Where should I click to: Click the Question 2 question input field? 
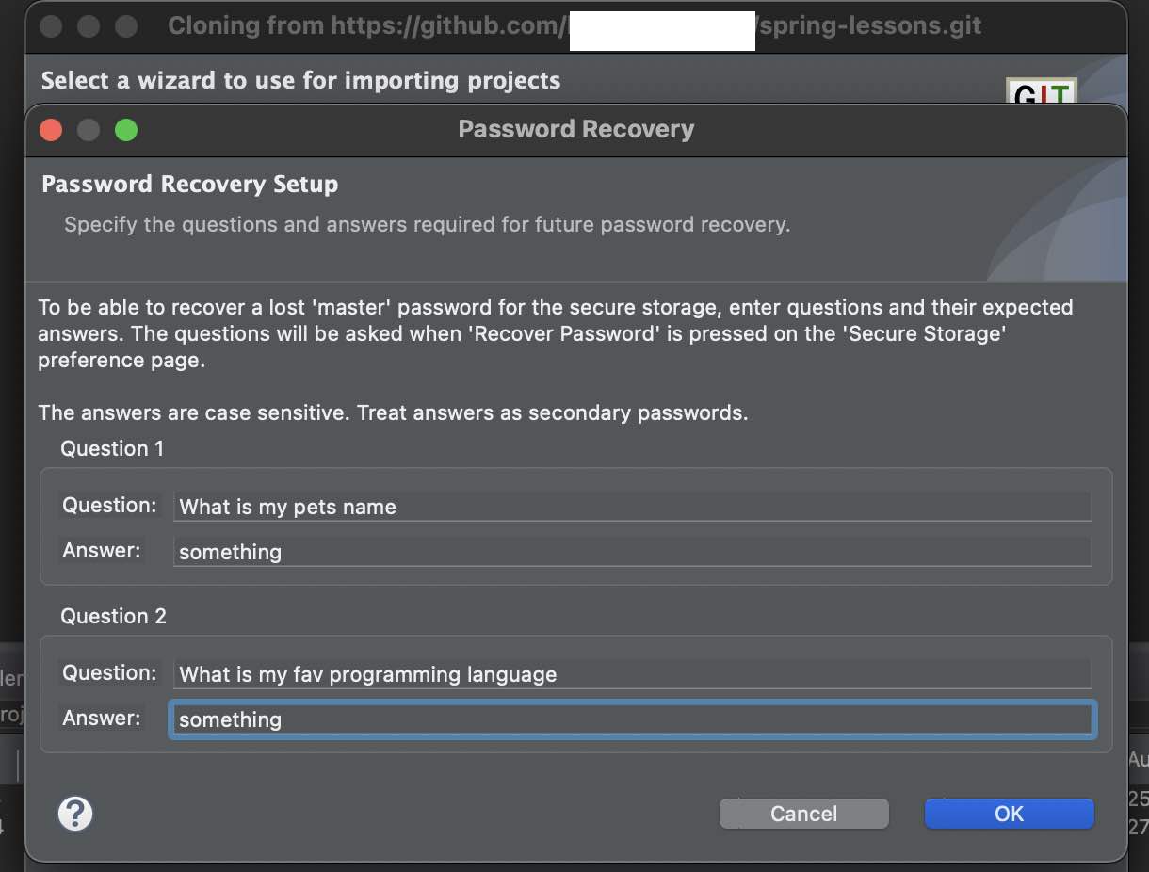631,673
